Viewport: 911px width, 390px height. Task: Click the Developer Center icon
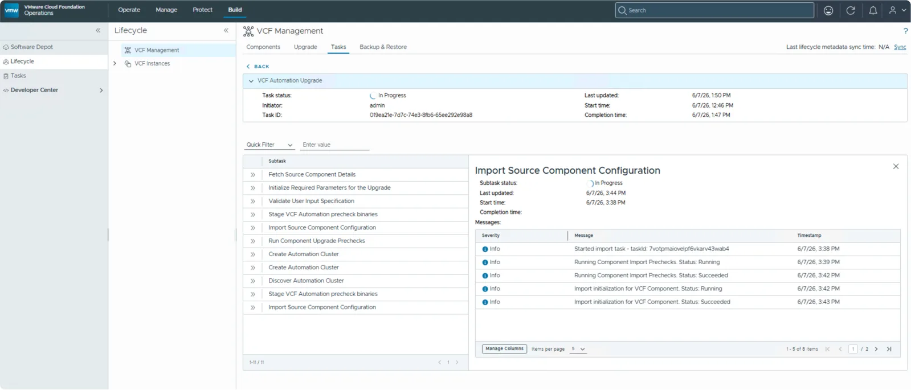(6, 90)
